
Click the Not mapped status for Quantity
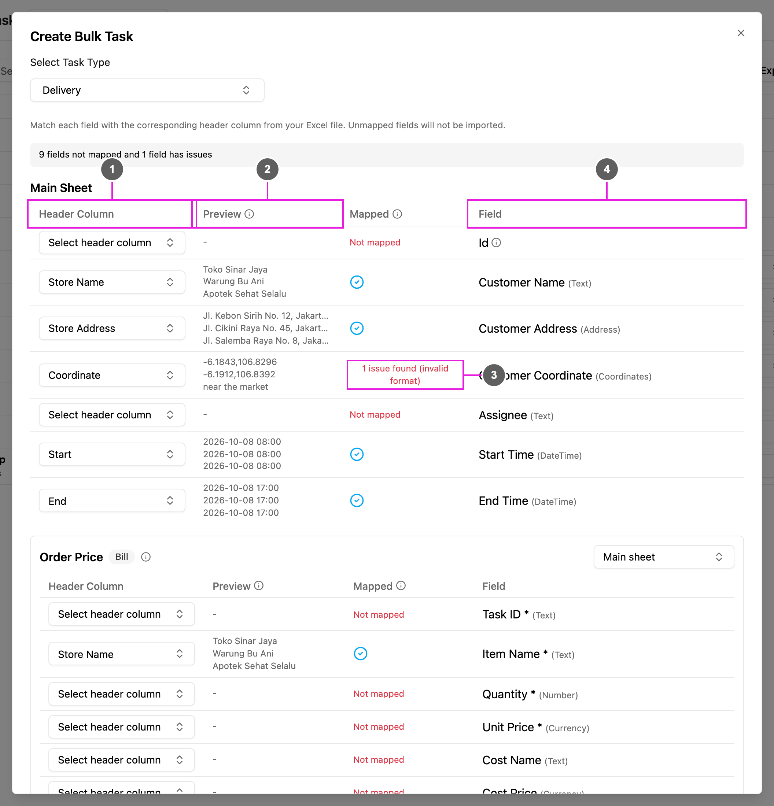(378, 694)
